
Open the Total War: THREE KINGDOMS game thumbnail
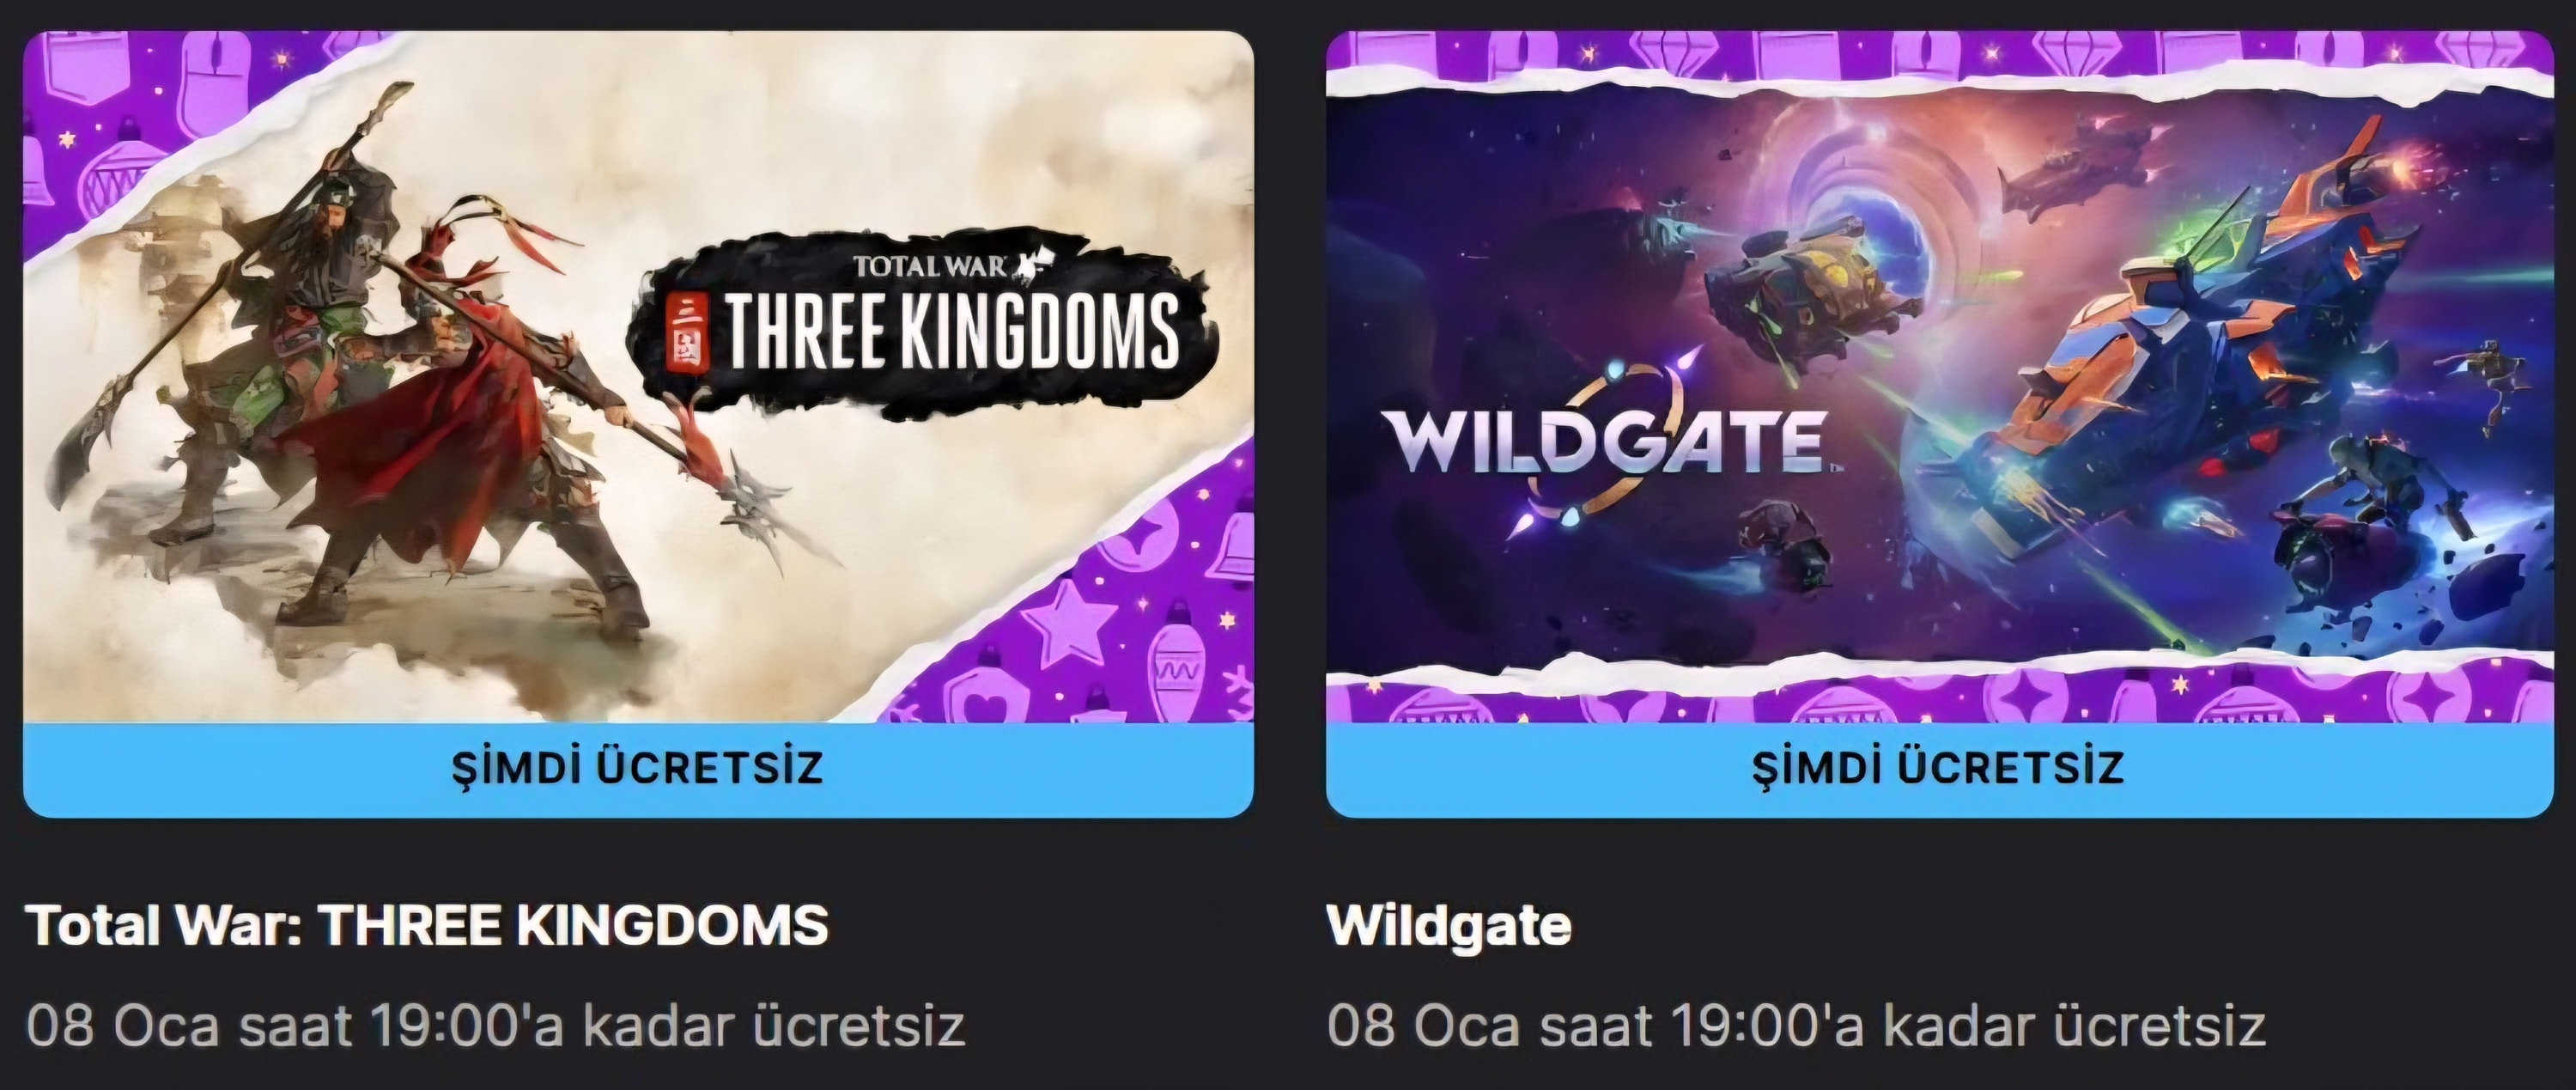coord(638,376)
